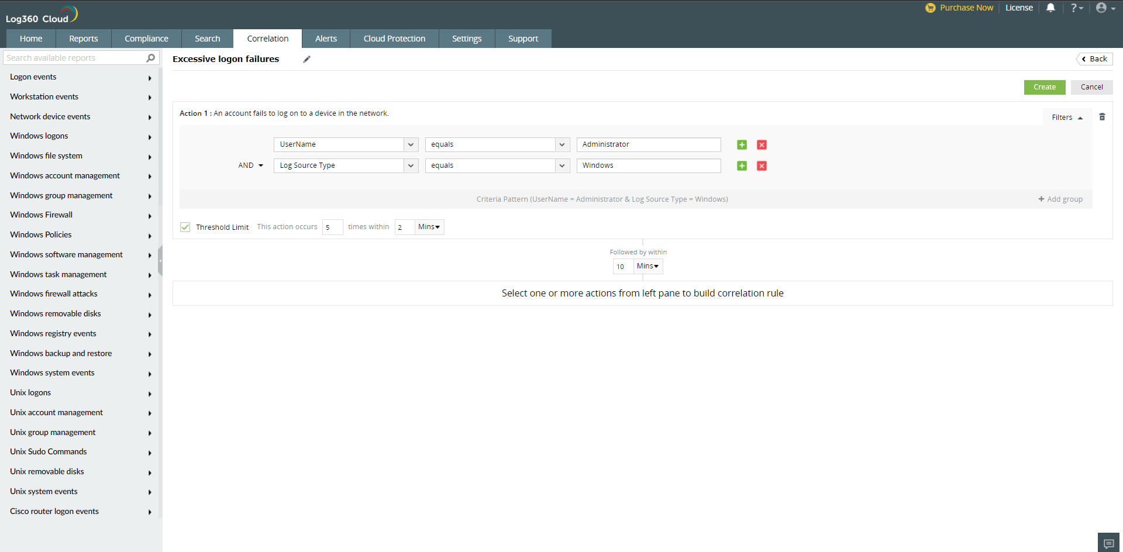Open the Search tab
The image size is (1123, 552).
(208, 39)
